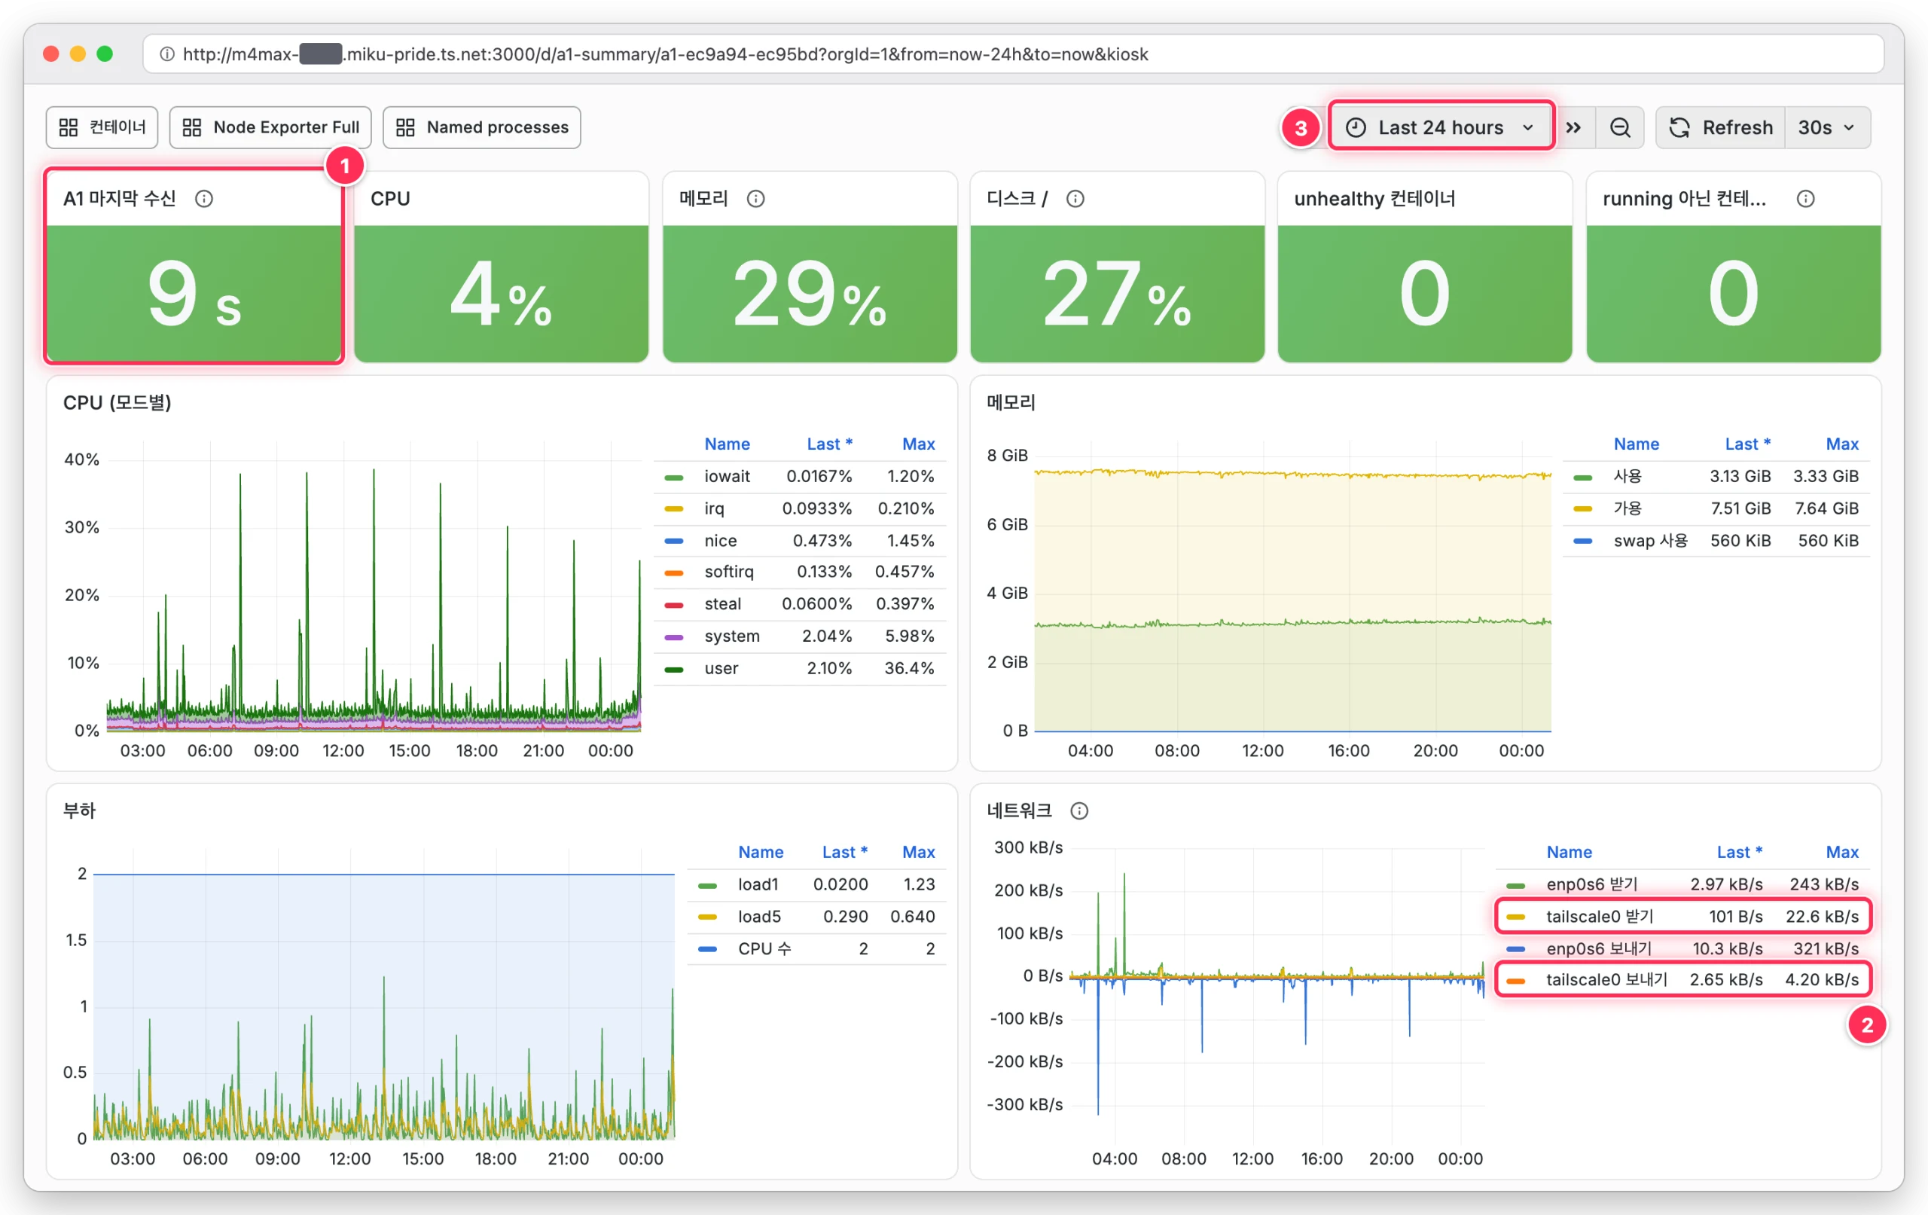Image resolution: width=1928 pixels, height=1215 pixels.
Task: Zoom out the time range
Action: [x=1620, y=127]
